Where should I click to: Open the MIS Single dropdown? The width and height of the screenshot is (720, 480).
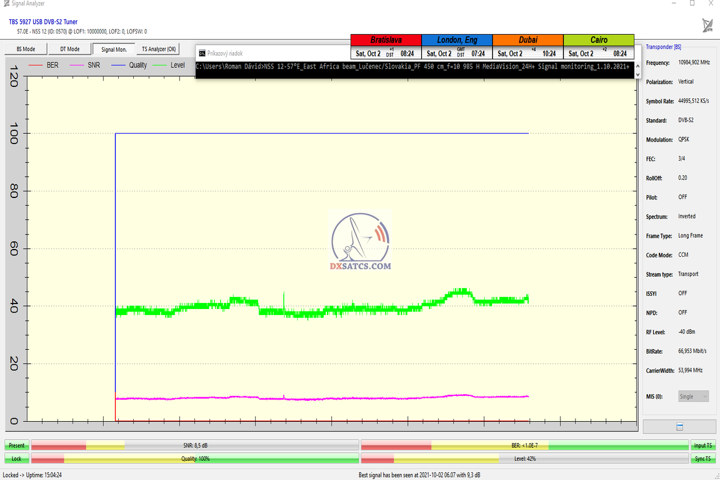pyautogui.click(x=693, y=397)
